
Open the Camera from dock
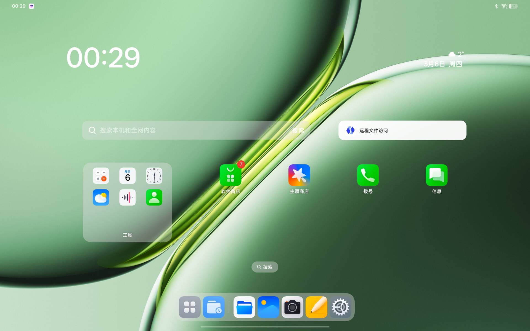292,307
